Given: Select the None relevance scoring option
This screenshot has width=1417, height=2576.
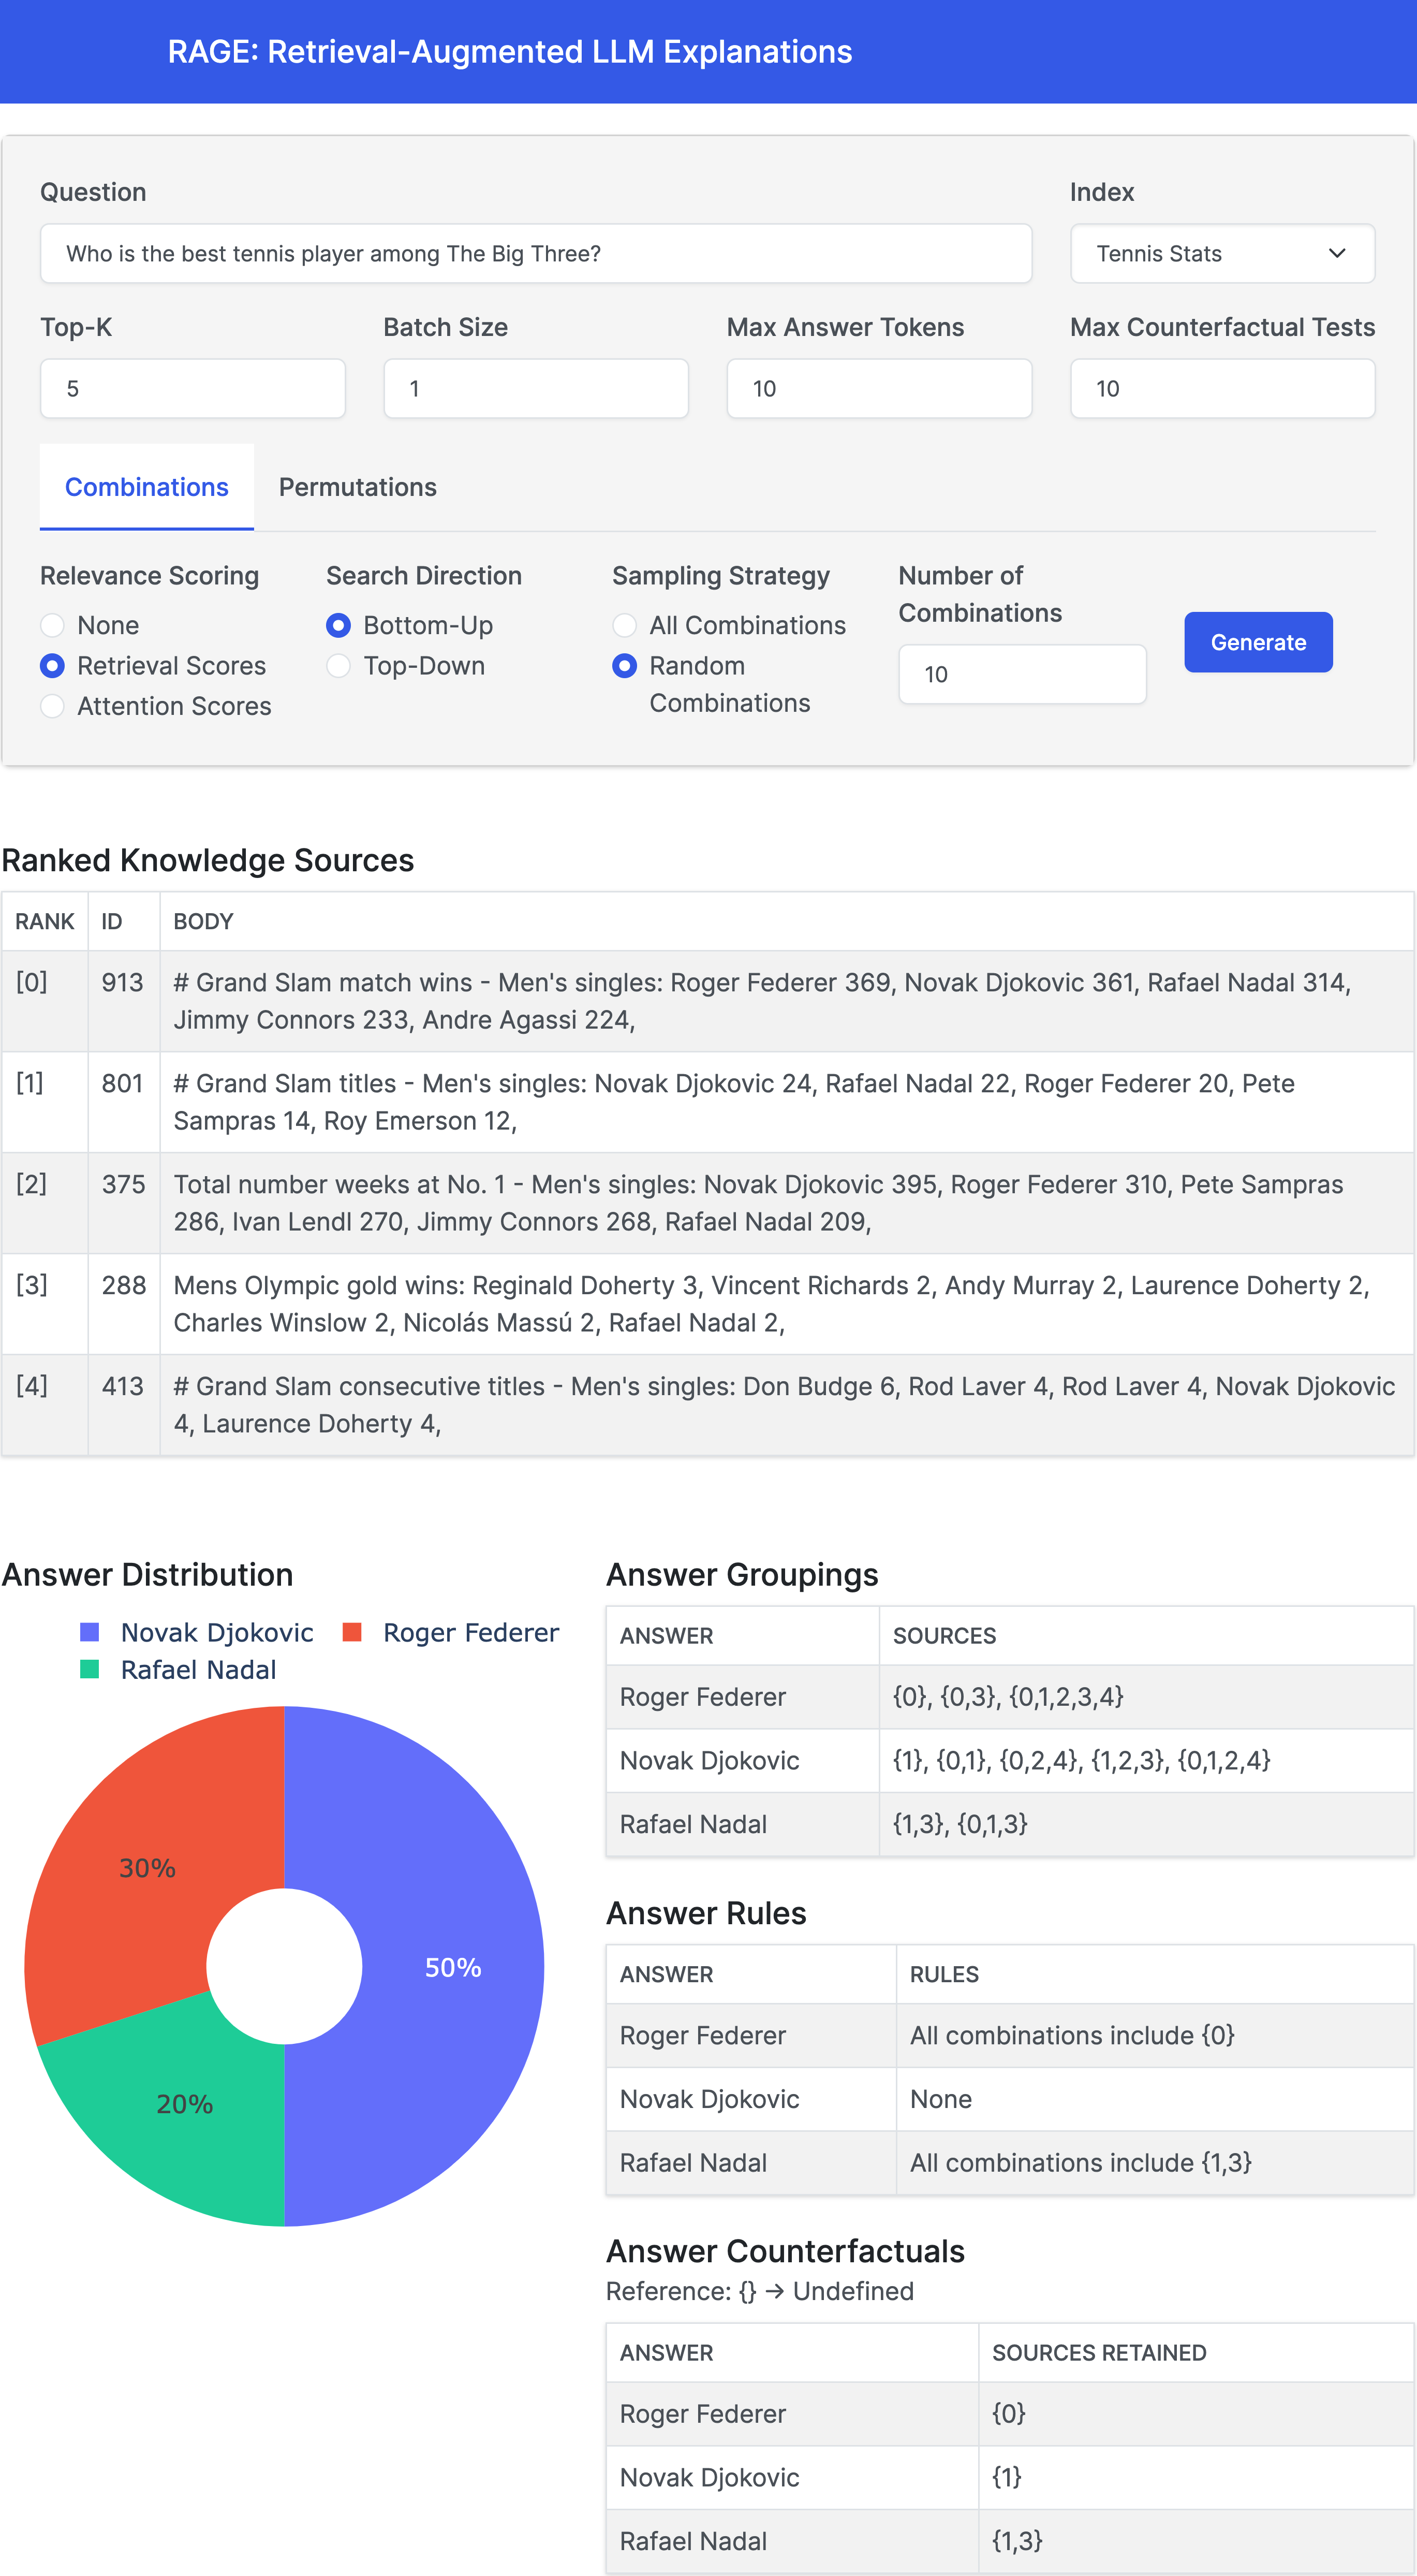Looking at the screenshot, I should tap(53, 626).
